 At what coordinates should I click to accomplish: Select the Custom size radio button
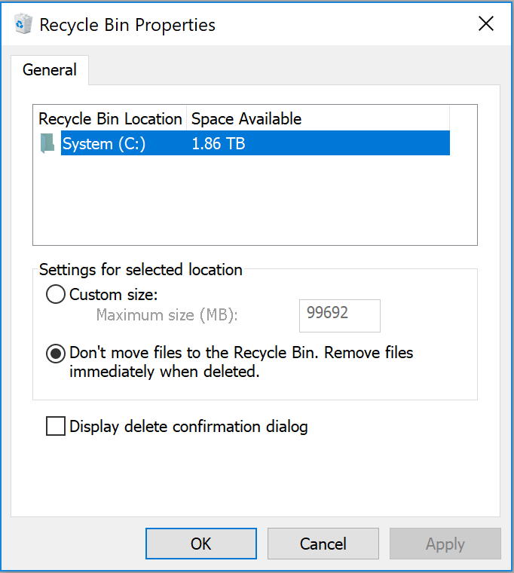tap(56, 295)
